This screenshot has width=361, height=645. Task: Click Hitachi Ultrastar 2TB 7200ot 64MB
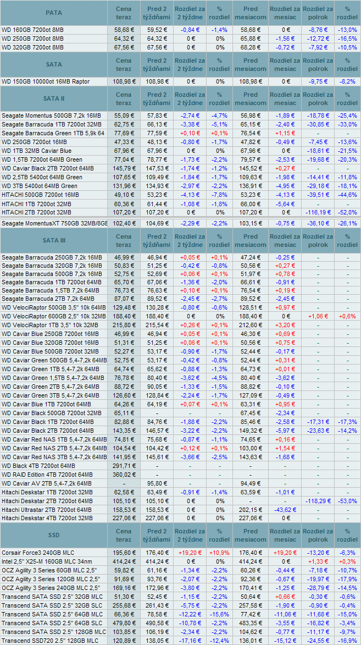point(47,509)
